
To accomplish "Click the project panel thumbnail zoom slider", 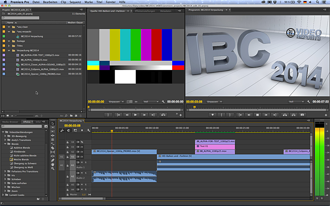I will tap(16, 116).
